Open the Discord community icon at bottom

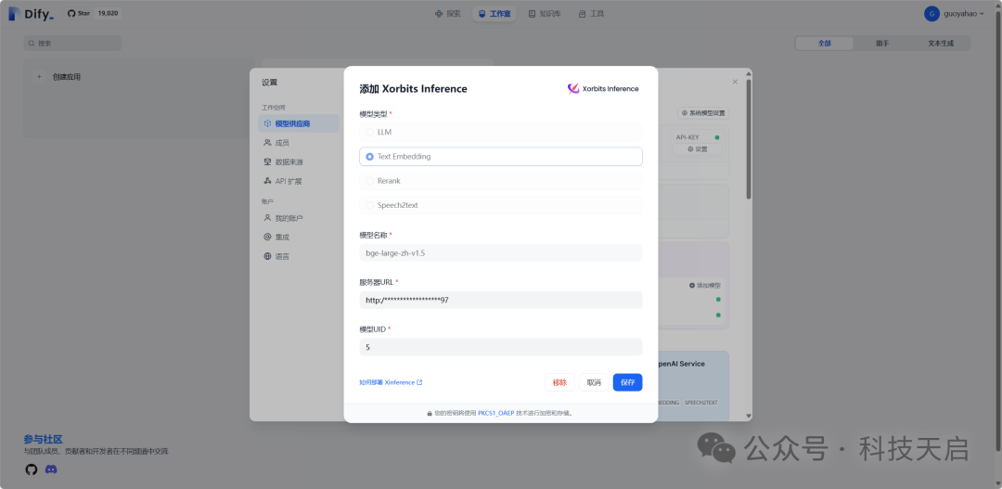coord(51,470)
